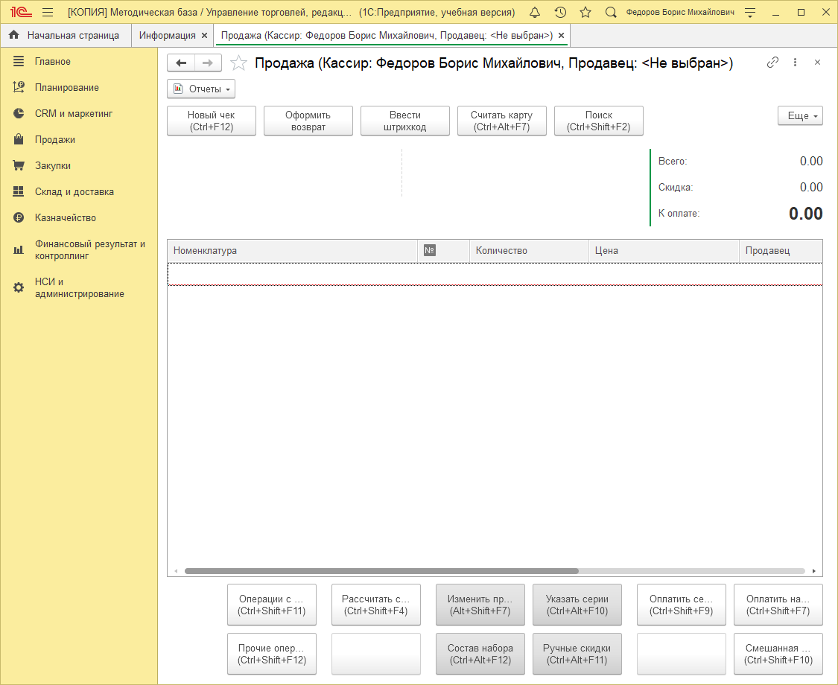The height and width of the screenshot is (685, 838).
Task: Open the history clock icon
Action: click(x=560, y=13)
